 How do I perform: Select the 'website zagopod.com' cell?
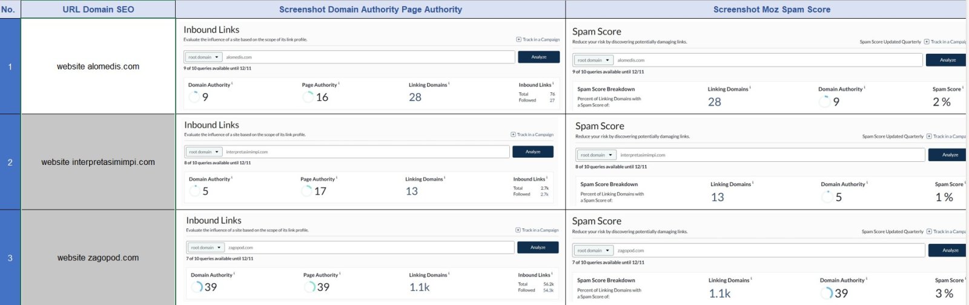coord(98,258)
